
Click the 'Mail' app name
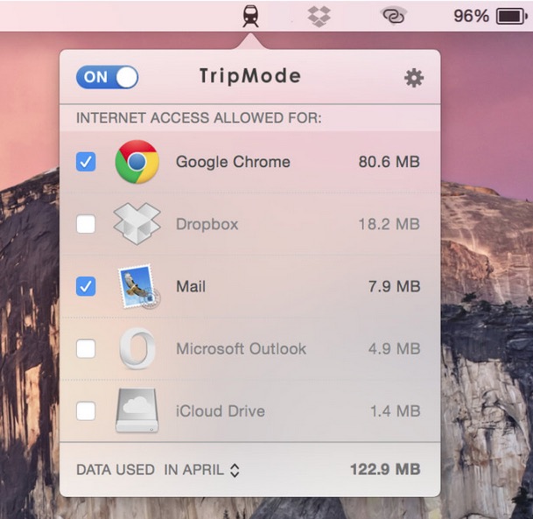click(191, 286)
